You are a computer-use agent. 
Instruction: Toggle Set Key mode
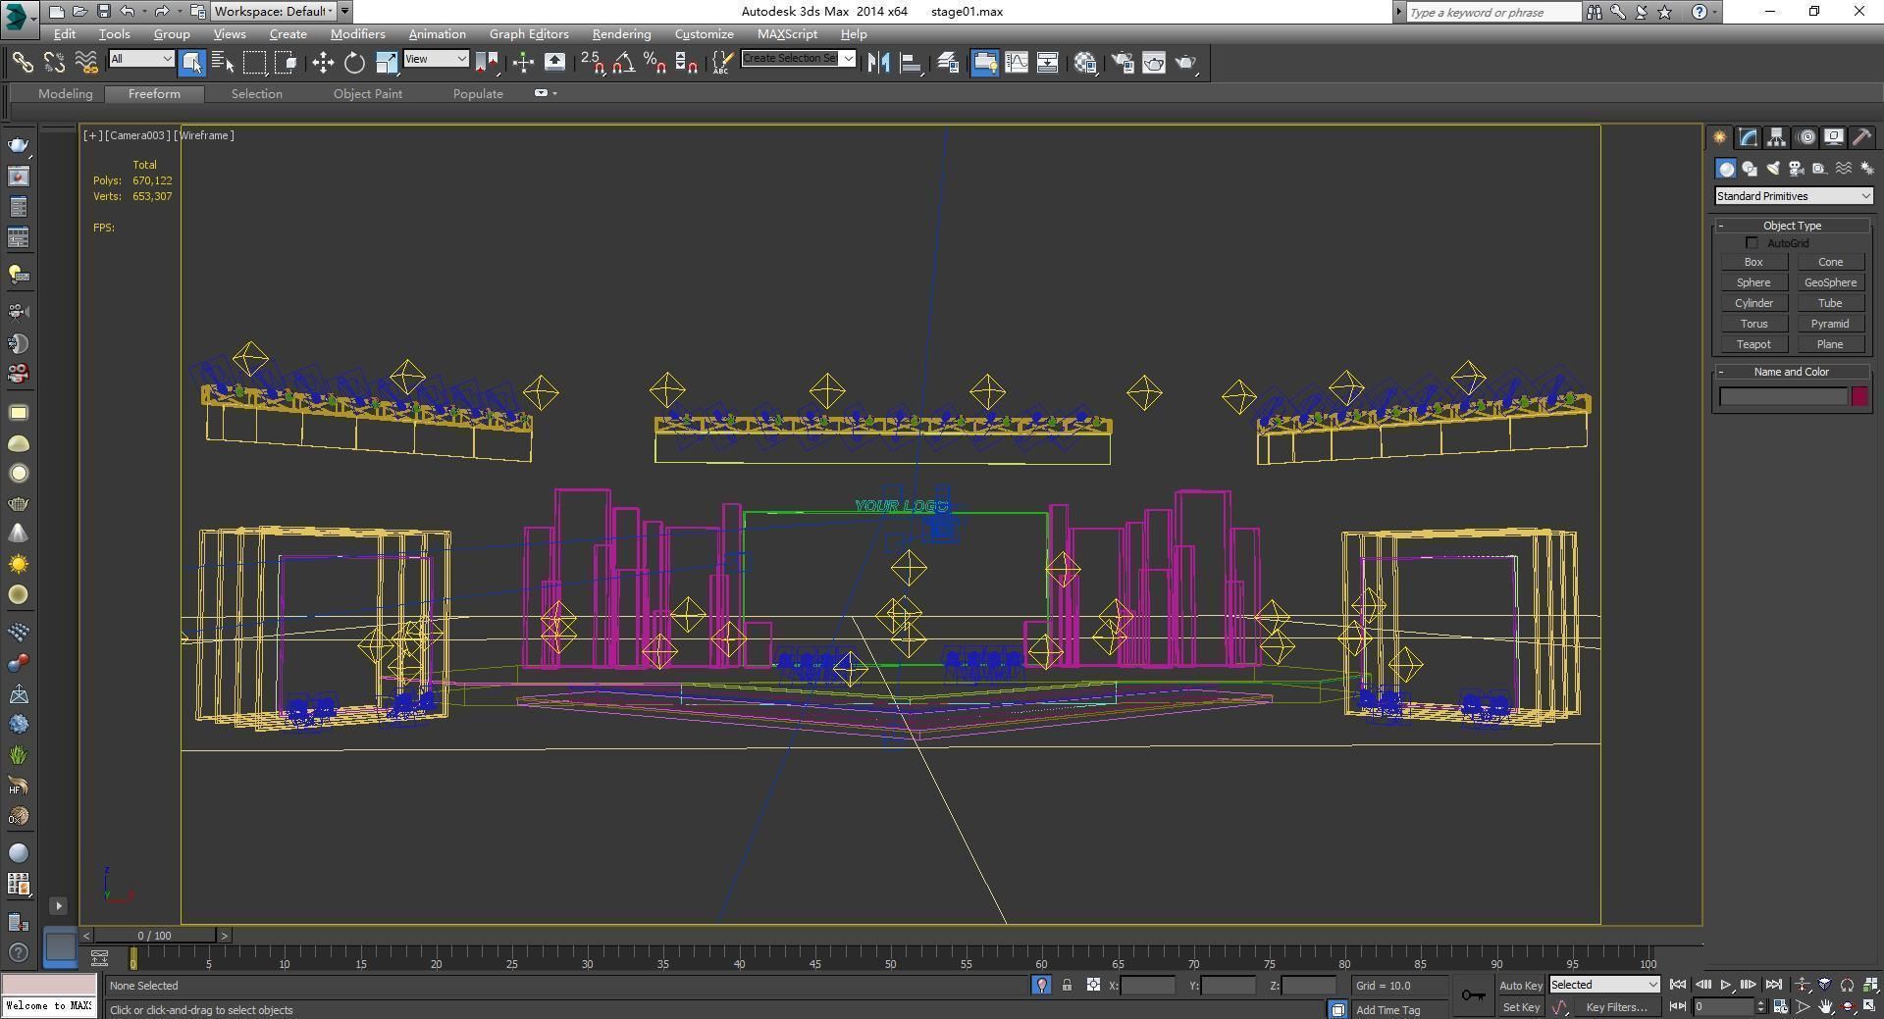pyautogui.click(x=1520, y=1007)
